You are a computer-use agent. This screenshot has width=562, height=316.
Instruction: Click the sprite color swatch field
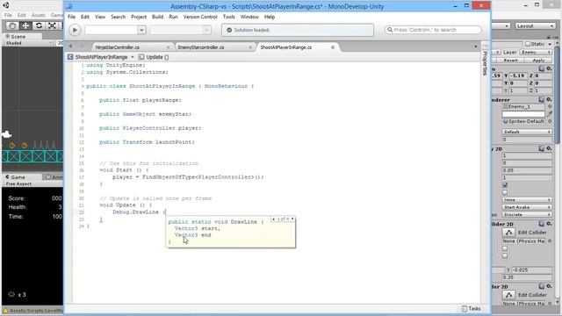(523, 114)
